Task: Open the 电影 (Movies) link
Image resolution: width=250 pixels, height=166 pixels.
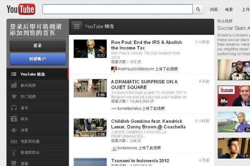Action: tap(229, 10)
